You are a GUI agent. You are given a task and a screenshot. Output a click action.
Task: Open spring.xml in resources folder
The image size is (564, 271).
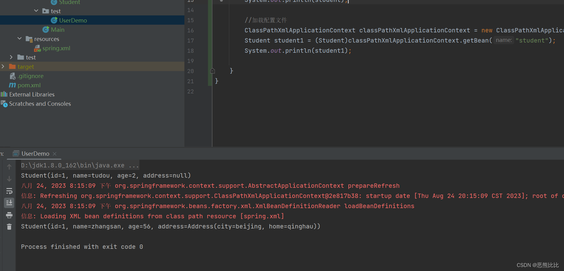click(56, 48)
